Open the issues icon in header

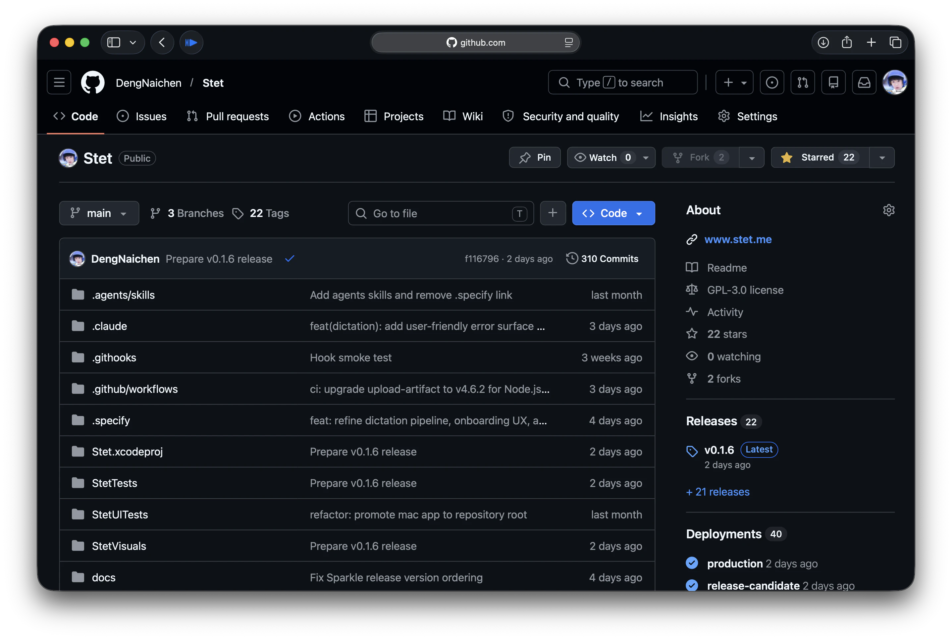click(x=772, y=82)
